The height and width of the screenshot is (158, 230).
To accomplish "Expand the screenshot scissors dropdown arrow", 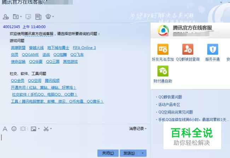I will (51, 129).
